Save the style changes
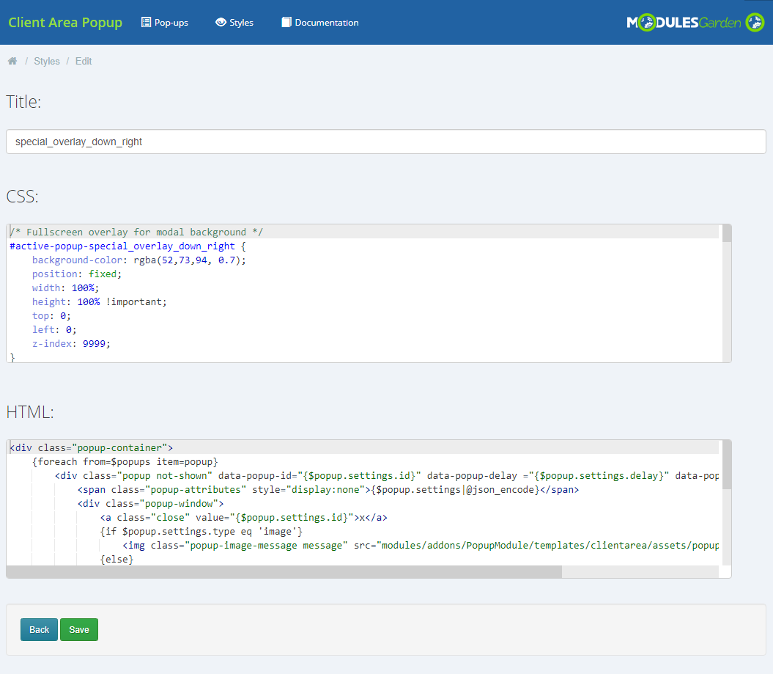Screen dimensions: 773x674 pos(79,629)
